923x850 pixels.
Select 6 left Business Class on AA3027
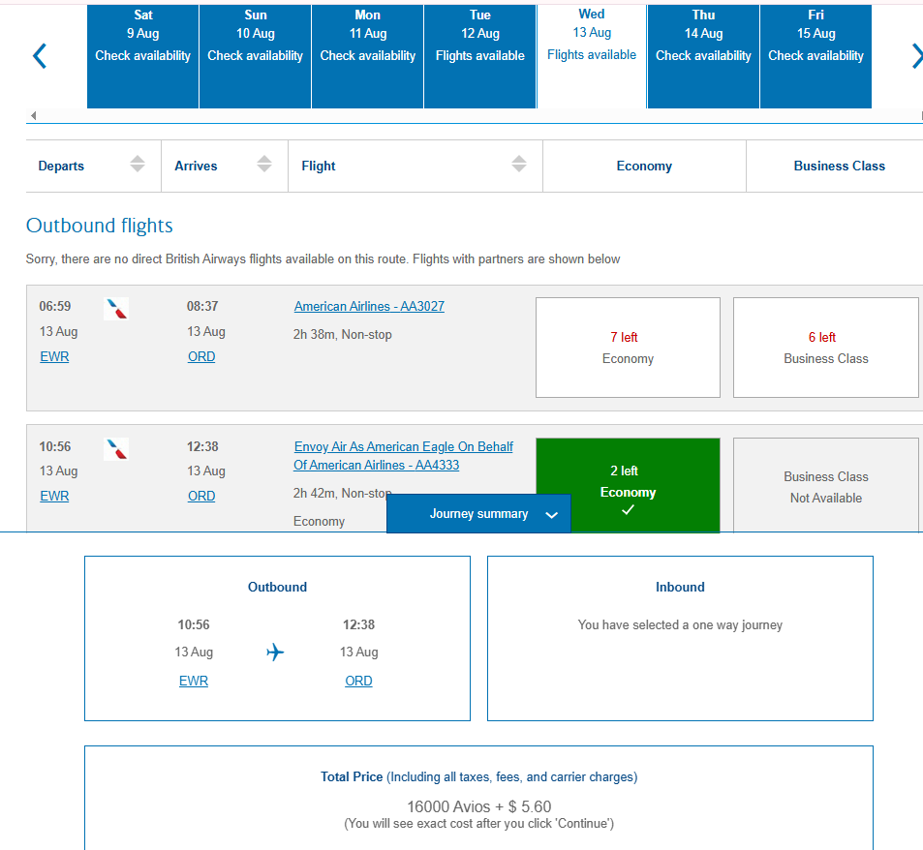(826, 347)
